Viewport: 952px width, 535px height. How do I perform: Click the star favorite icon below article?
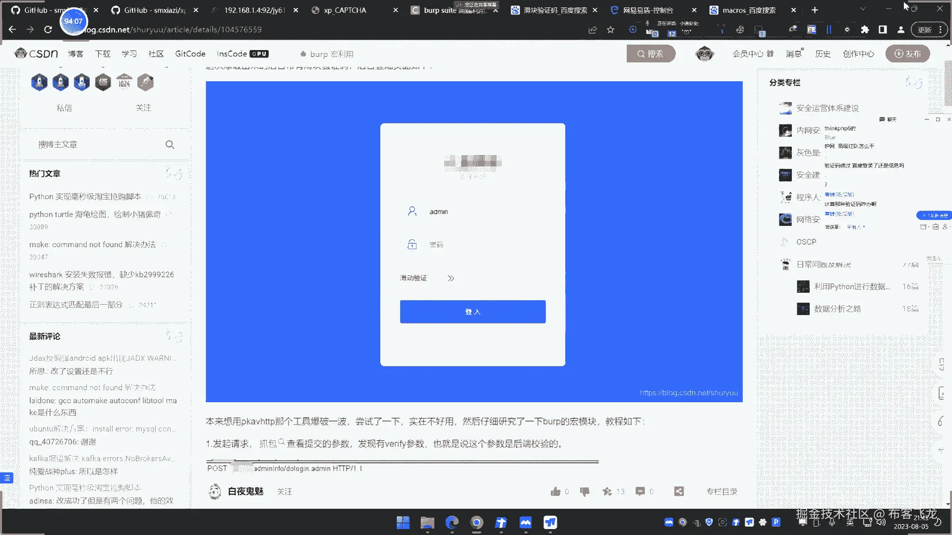pyautogui.click(x=607, y=491)
